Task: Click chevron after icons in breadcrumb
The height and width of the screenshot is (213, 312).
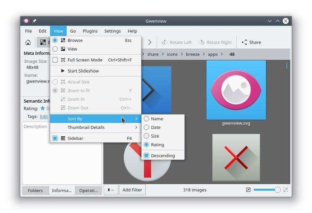Action: tap(182, 54)
